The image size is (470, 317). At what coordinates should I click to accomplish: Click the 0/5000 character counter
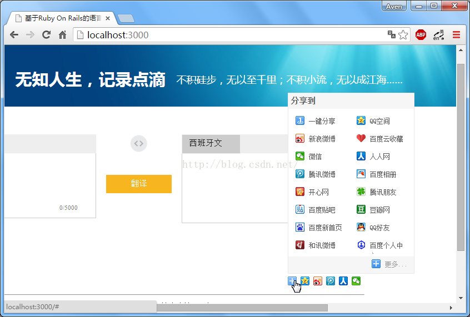tap(68, 208)
